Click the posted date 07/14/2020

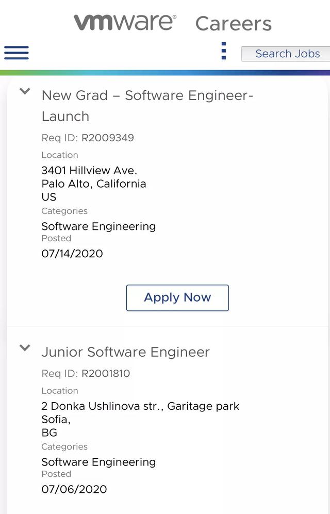[x=72, y=253]
